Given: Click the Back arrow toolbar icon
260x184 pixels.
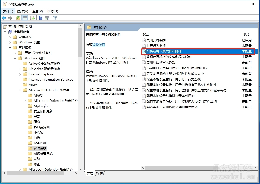Looking at the screenshot, I should (x=4, y=18).
